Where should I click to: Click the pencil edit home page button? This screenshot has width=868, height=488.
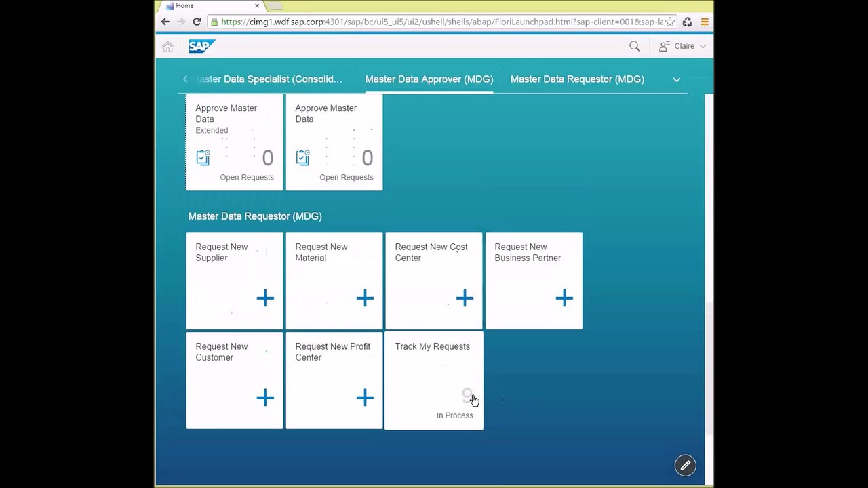(x=685, y=466)
